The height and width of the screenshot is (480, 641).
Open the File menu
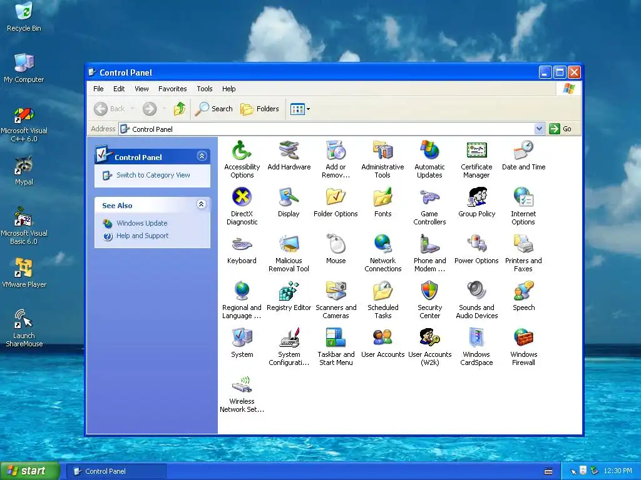click(98, 89)
